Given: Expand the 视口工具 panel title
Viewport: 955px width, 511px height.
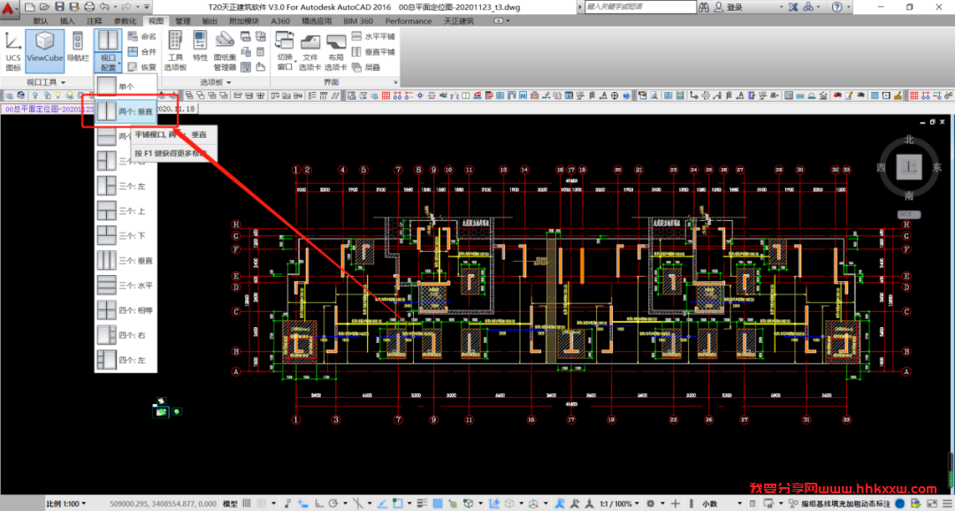Looking at the screenshot, I should tap(46, 82).
